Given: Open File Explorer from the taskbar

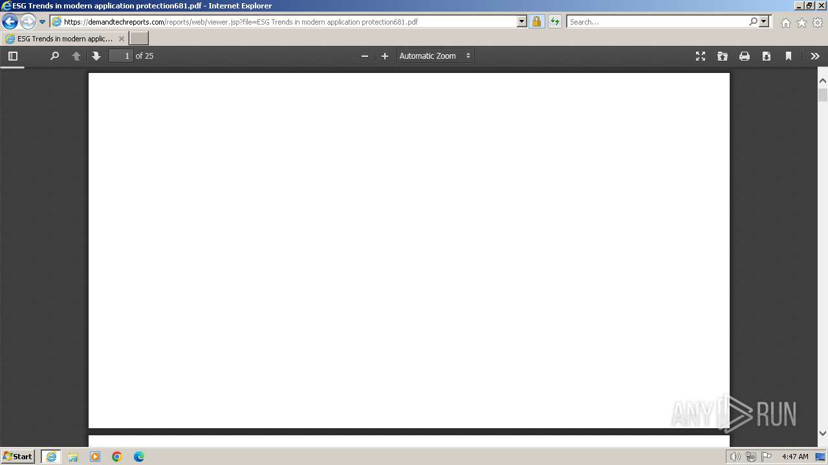Looking at the screenshot, I should click(73, 457).
